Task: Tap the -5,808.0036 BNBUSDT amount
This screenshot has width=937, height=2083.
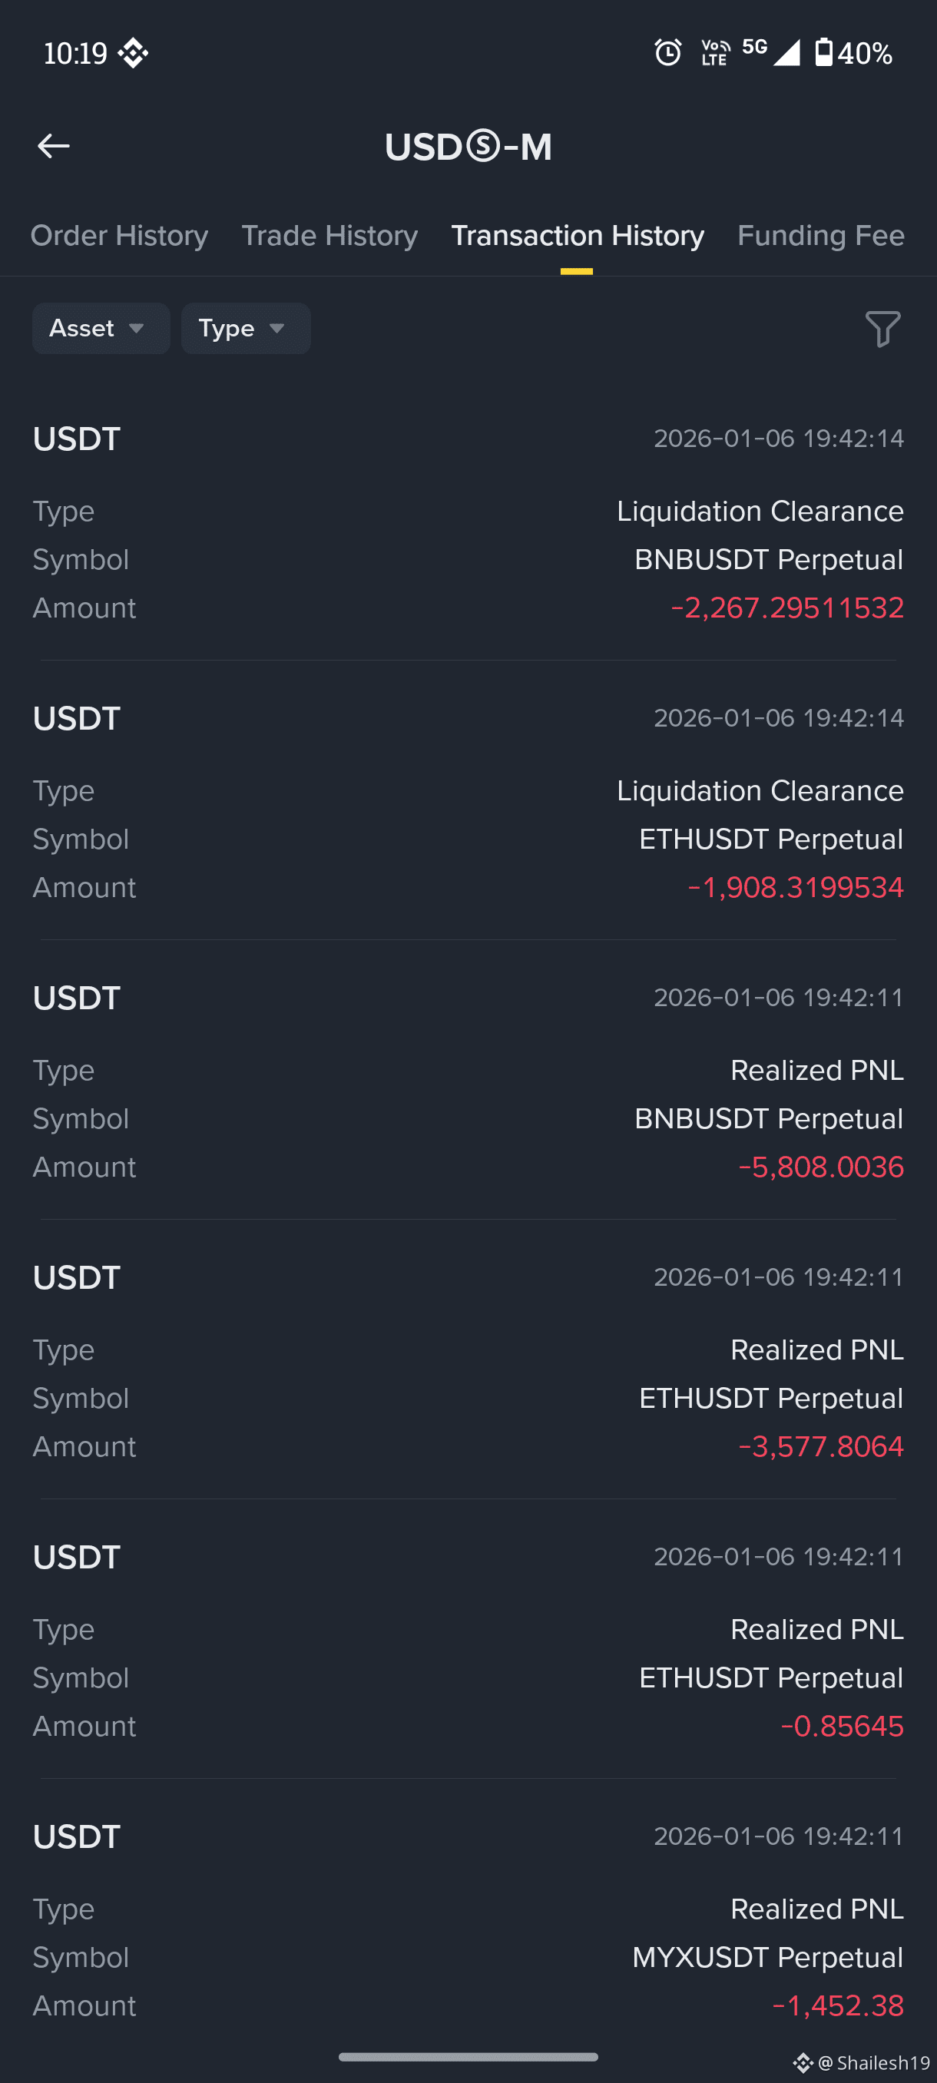Action: click(820, 1167)
